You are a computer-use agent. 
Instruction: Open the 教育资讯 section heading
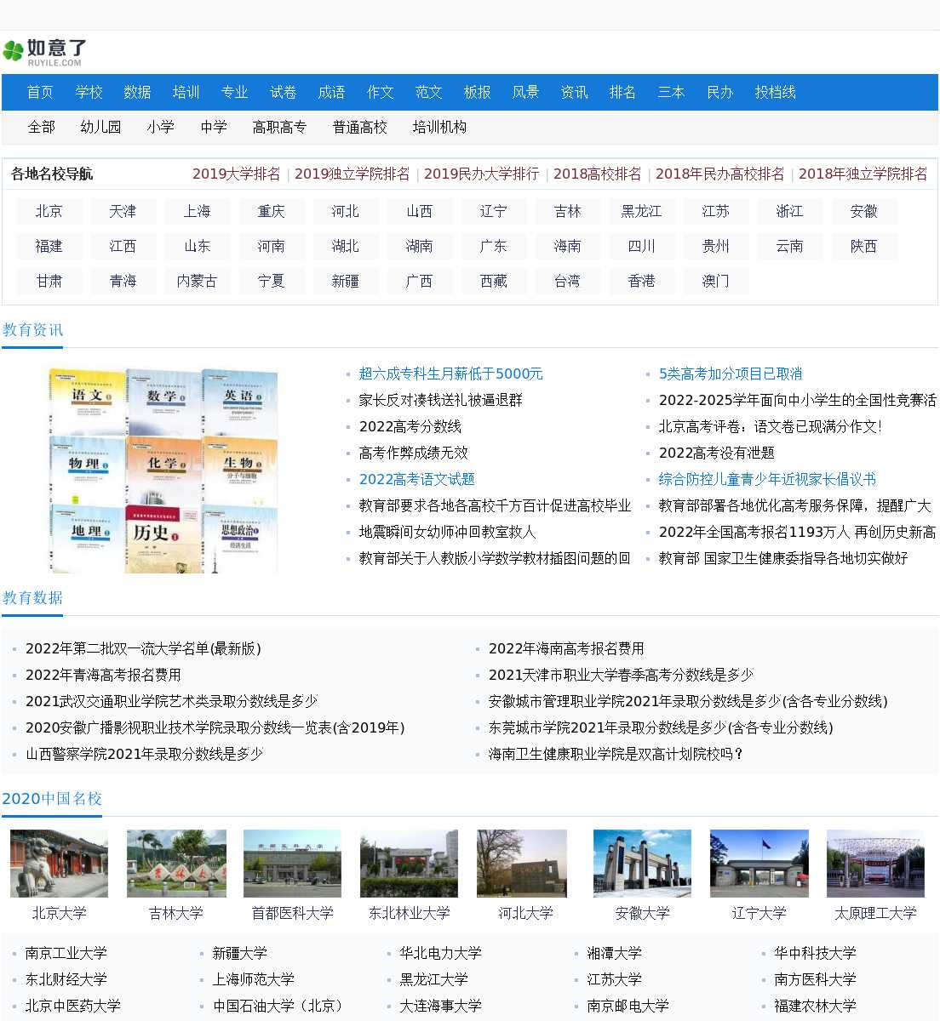pyautogui.click(x=32, y=330)
